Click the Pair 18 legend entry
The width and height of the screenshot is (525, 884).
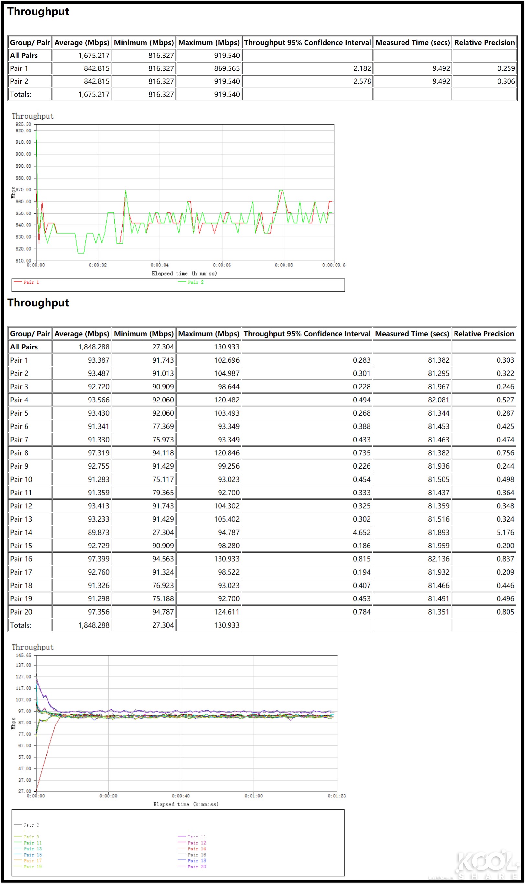coord(192,861)
